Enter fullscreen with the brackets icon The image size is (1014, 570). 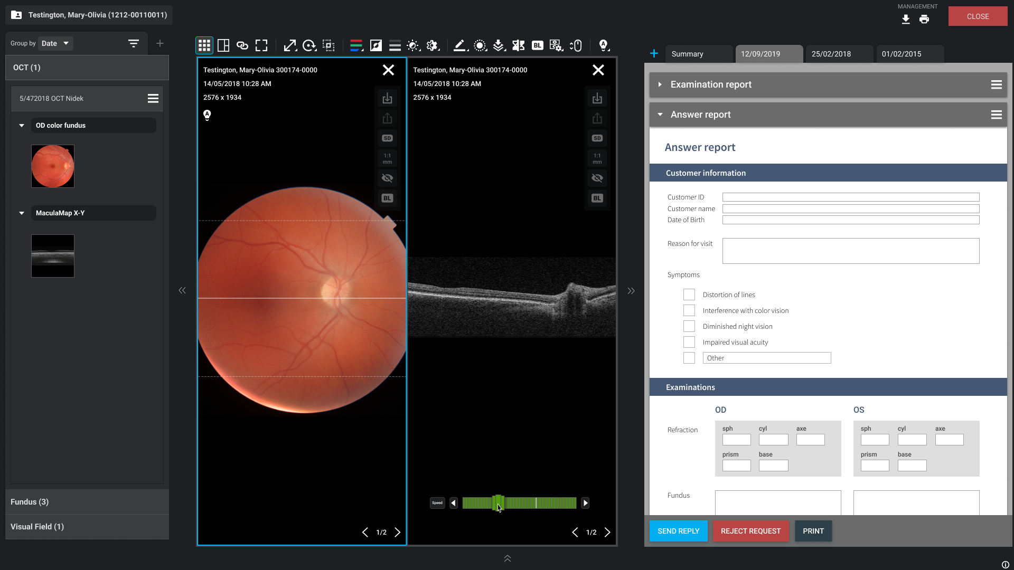pos(261,45)
